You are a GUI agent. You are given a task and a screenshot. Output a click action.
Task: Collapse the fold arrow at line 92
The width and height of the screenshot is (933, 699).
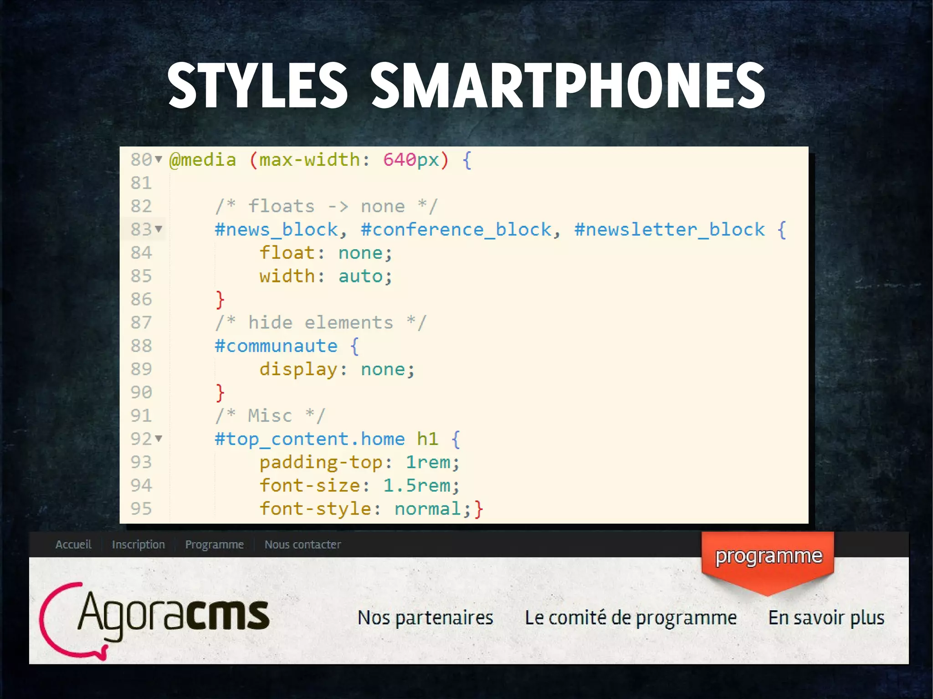tap(159, 439)
